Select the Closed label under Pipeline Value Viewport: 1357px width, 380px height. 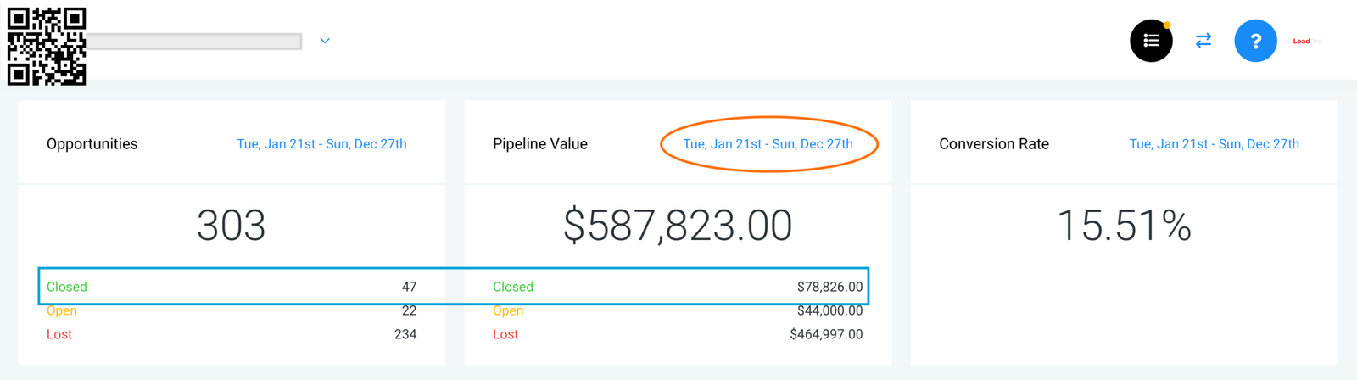513,287
